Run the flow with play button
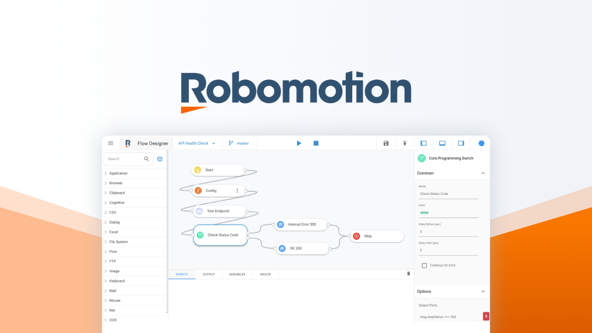Viewport: 592px width, 333px height. point(299,143)
